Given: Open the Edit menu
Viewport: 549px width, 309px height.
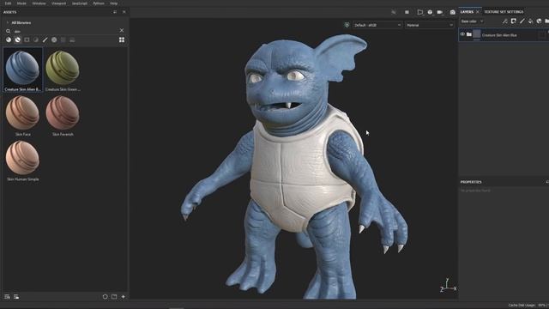Looking at the screenshot, I should click(x=8, y=3).
